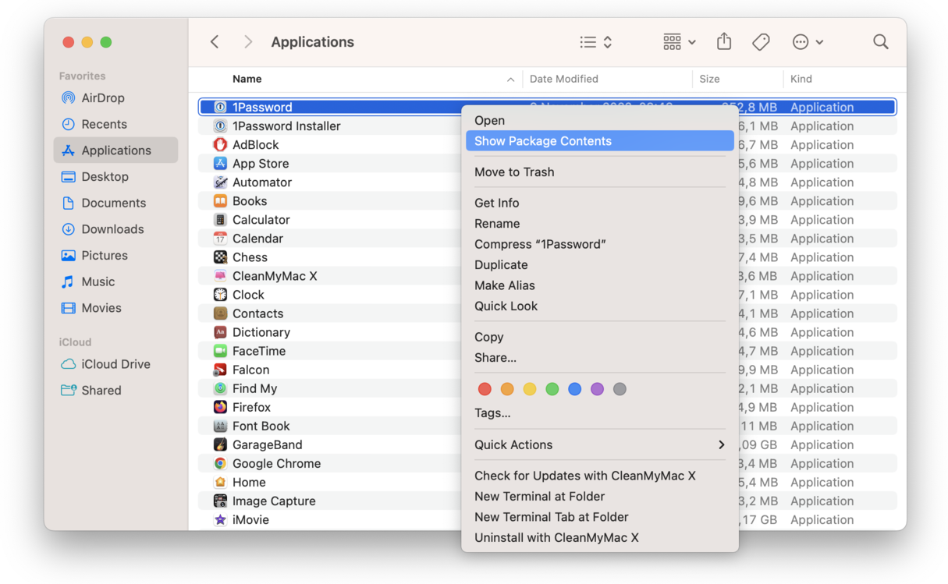Expand the Quick Actions submenu
Screen dimensions: 948x584
[599, 444]
